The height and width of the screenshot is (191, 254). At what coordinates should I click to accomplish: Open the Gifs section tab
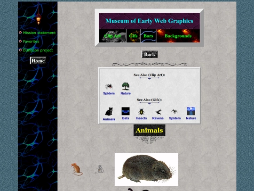click(133, 36)
